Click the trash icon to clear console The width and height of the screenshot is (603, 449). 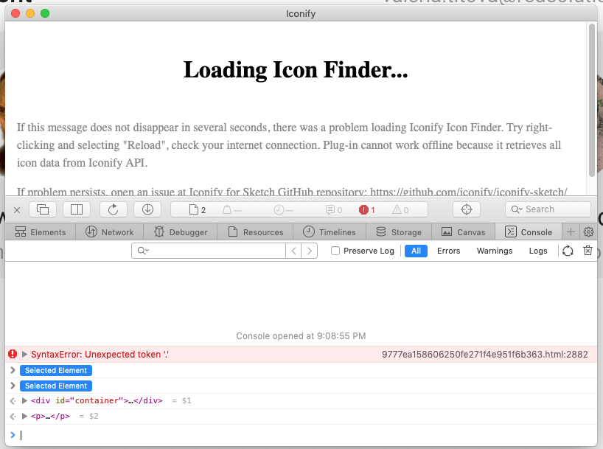click(x=588, y=251)
